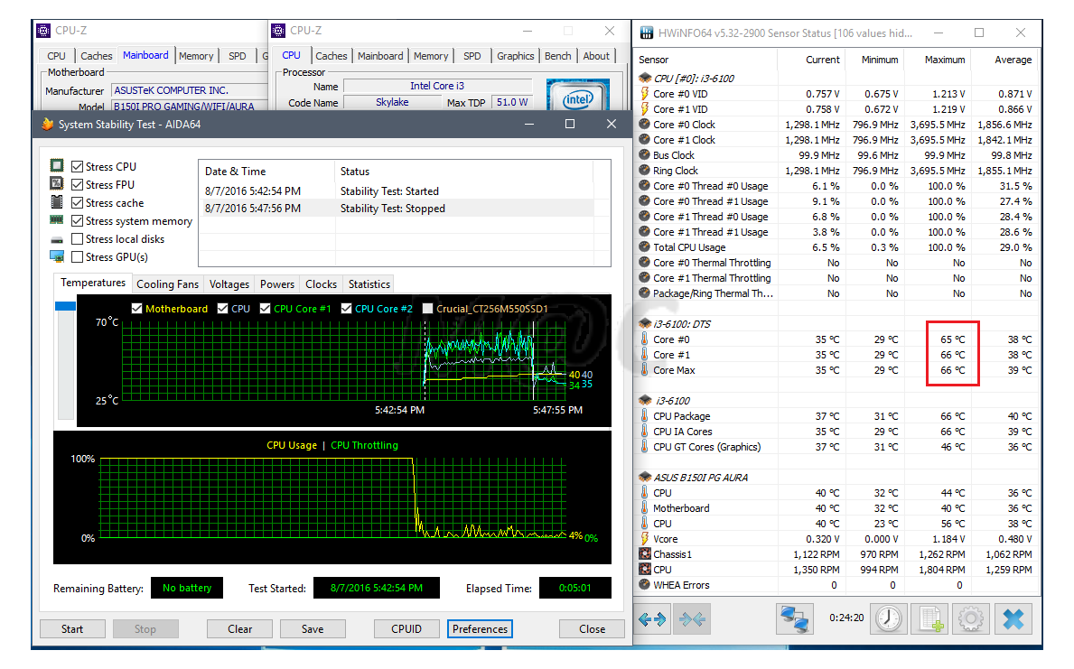
Task: Collapse the ASUS B150I PG AURA group
Action: 645,477
